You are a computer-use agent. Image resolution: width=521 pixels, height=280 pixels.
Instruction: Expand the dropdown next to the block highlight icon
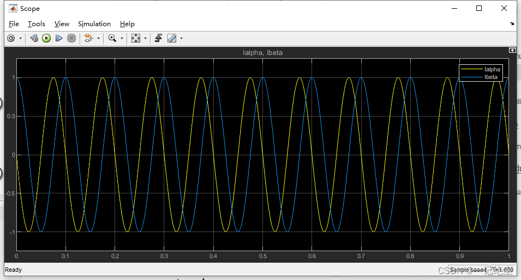pos(98,39)
